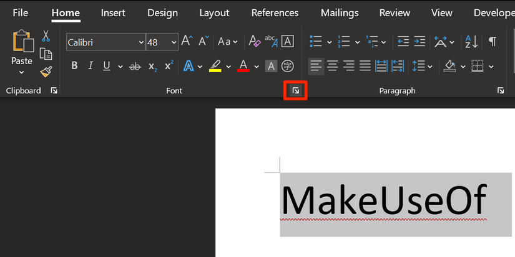Toggle show paragraph marks pilcrow
Screen dimensions: 515x257
click(x=492, y=42)
